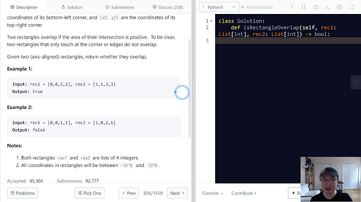Toggle the Autocomplete option
361x202 pixels.
coord(257,7)
